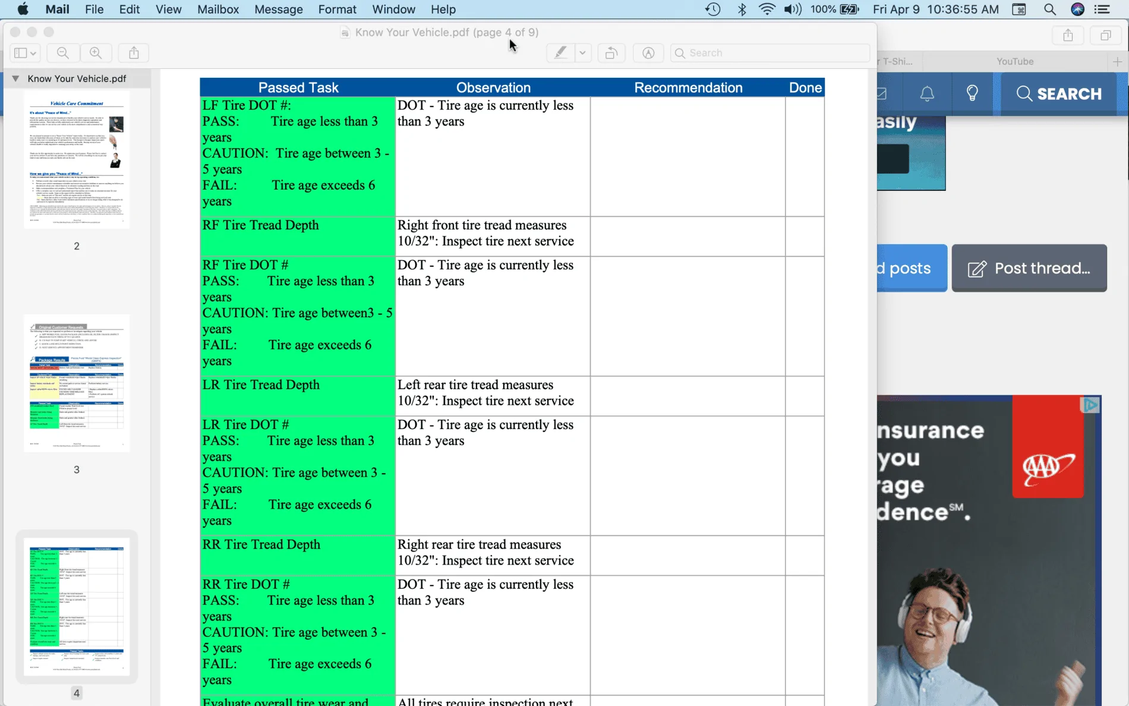1129x706 pixels.
Task: Click the battery status icon
Action: coord(850,10)
